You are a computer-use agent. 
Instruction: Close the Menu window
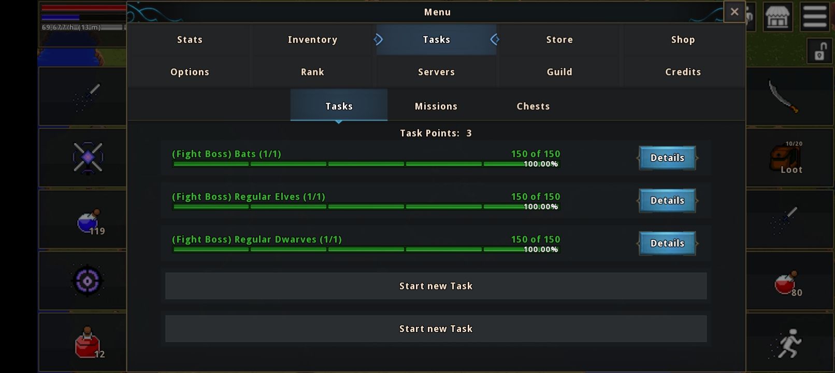[734, 11]
